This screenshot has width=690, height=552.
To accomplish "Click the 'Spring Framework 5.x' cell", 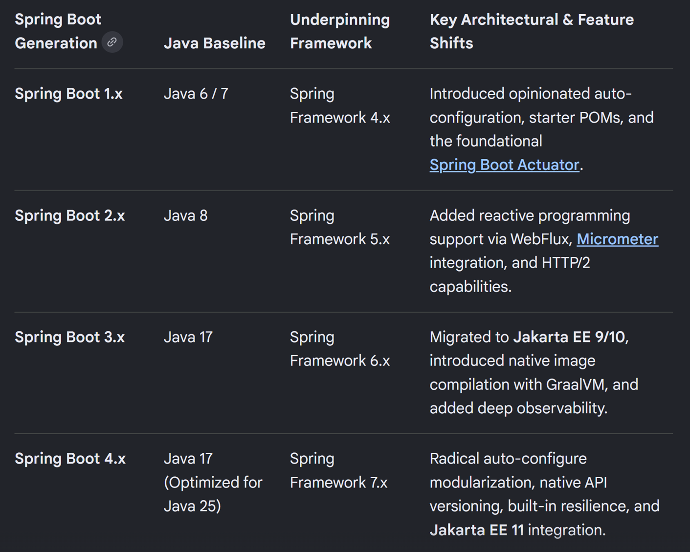I will tap(340, 227).
